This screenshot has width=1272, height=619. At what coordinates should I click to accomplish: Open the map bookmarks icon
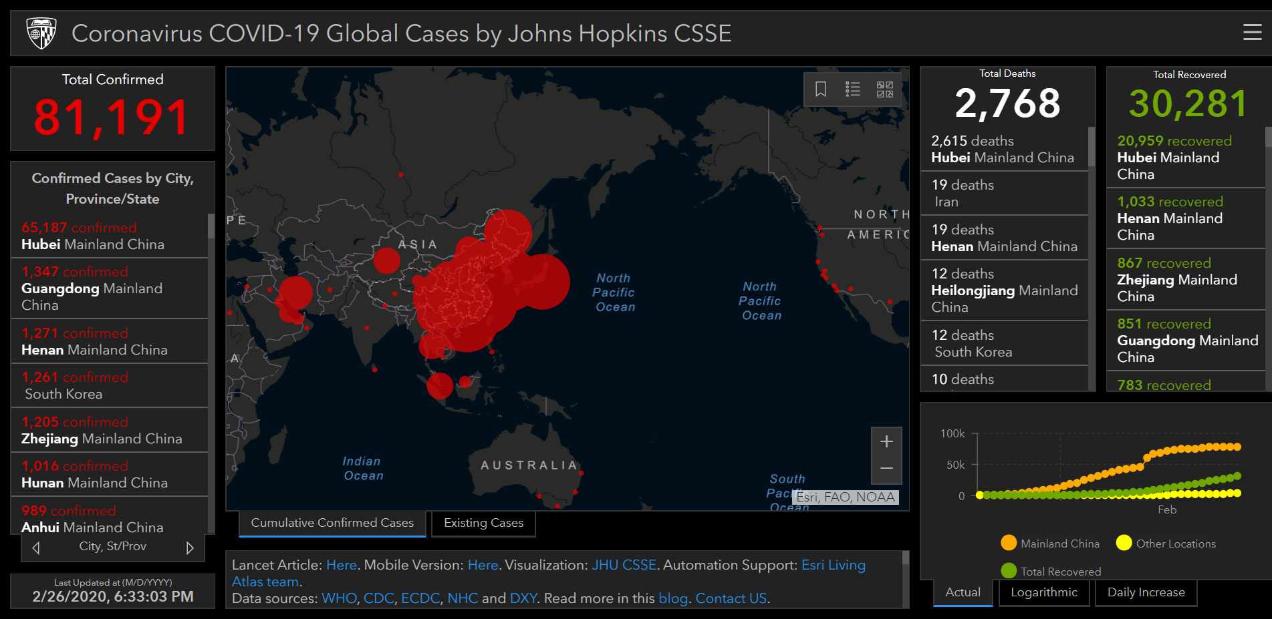821,89
